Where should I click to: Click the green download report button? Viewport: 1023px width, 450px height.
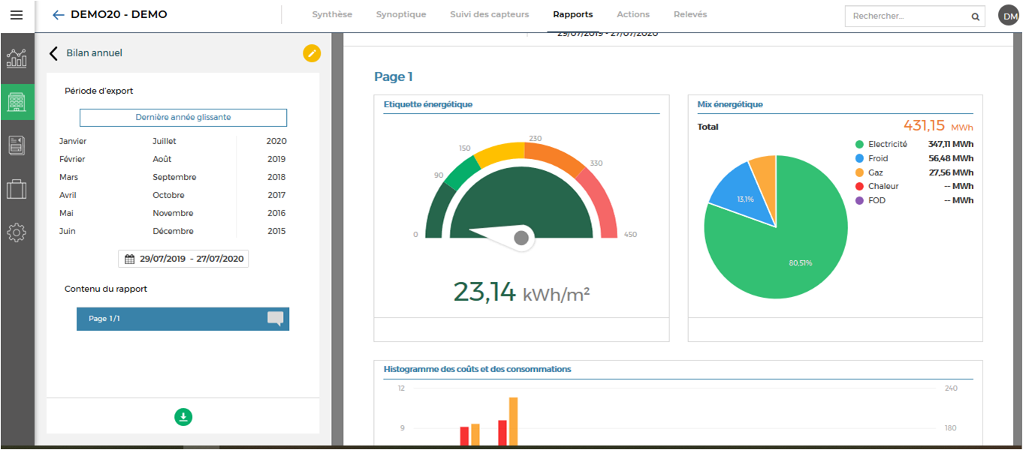(x=183, y=417)
